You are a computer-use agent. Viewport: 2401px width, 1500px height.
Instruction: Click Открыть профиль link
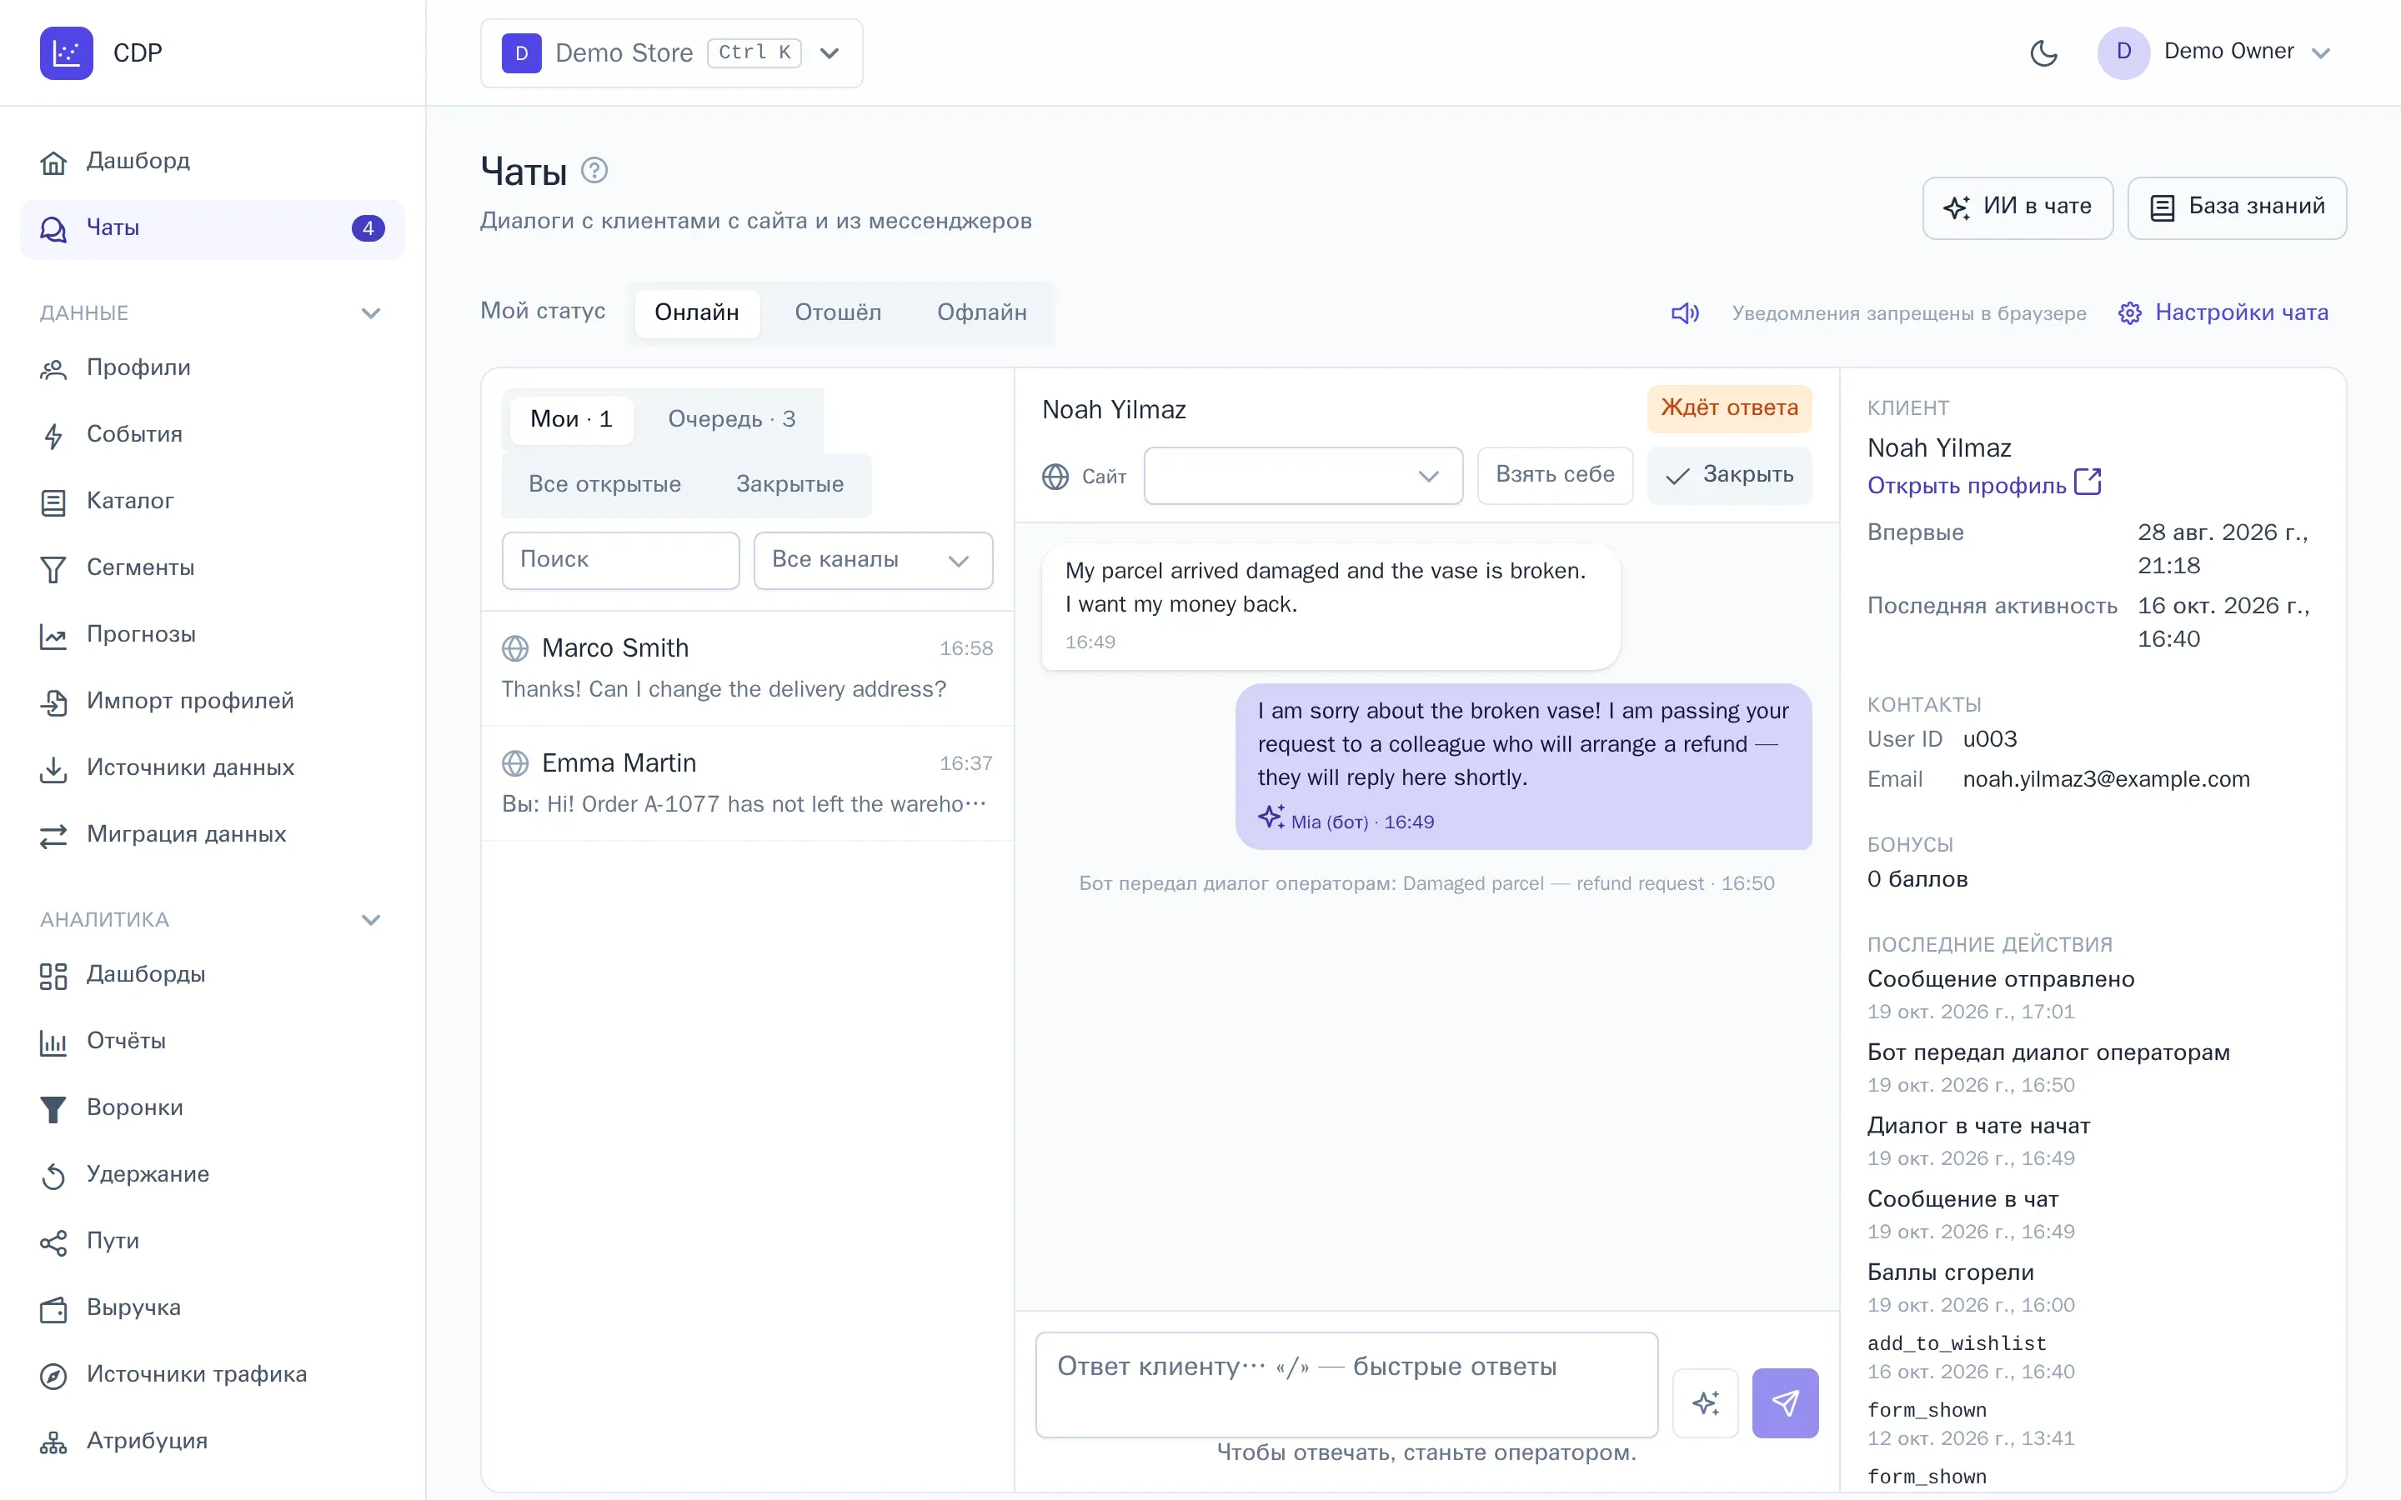[x=1984, y=484]
